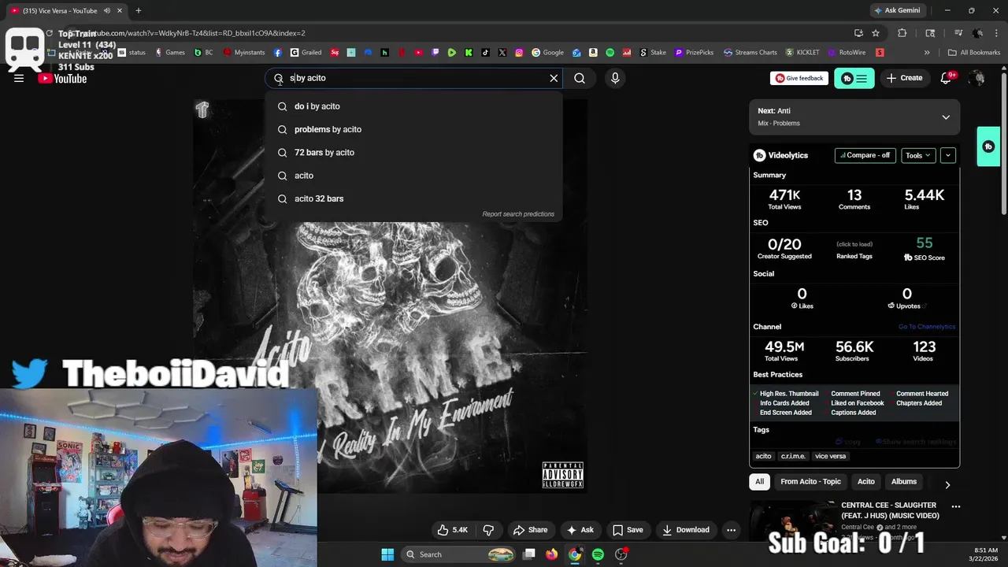Download the video
This screenshot has width=1008, height=567.
point(686,530)
